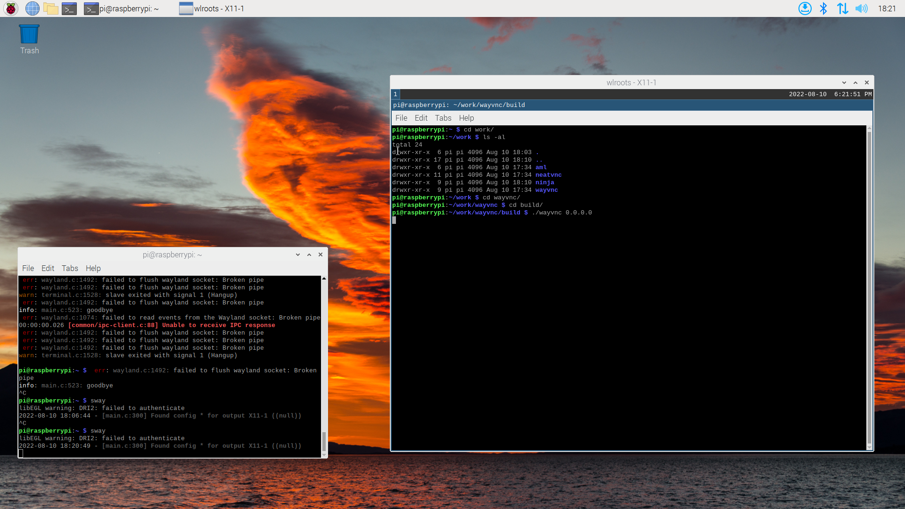905x509 pixels.
Task: Launch terminal from taskbar launcher icon
Action: (69, 8)
